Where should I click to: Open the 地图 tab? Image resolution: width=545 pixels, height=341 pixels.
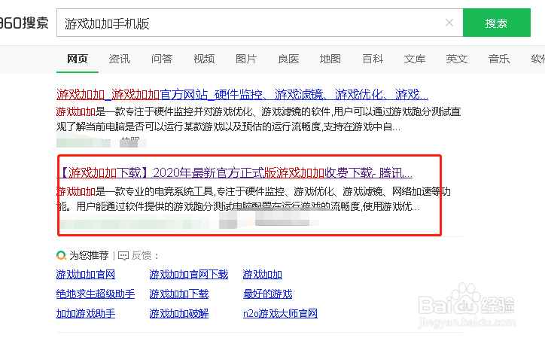click(330, 59)
